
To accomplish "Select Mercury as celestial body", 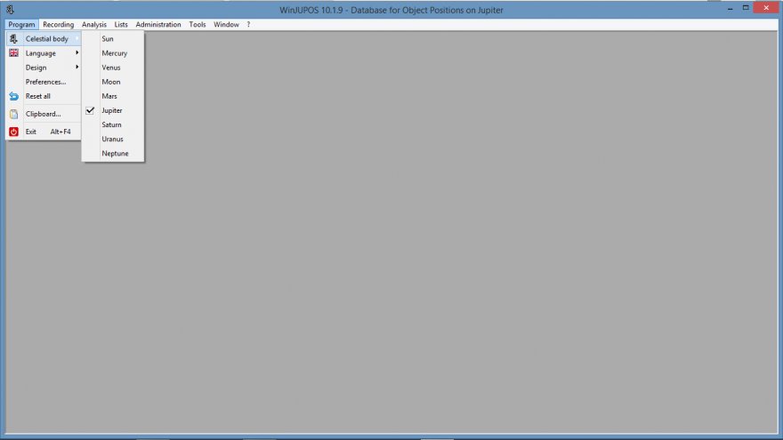I will point(113,52).
